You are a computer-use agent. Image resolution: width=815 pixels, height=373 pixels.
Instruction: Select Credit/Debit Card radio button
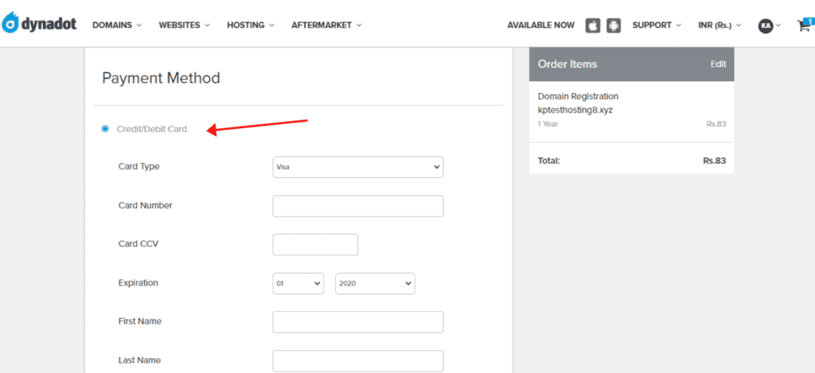click(105, 129)
